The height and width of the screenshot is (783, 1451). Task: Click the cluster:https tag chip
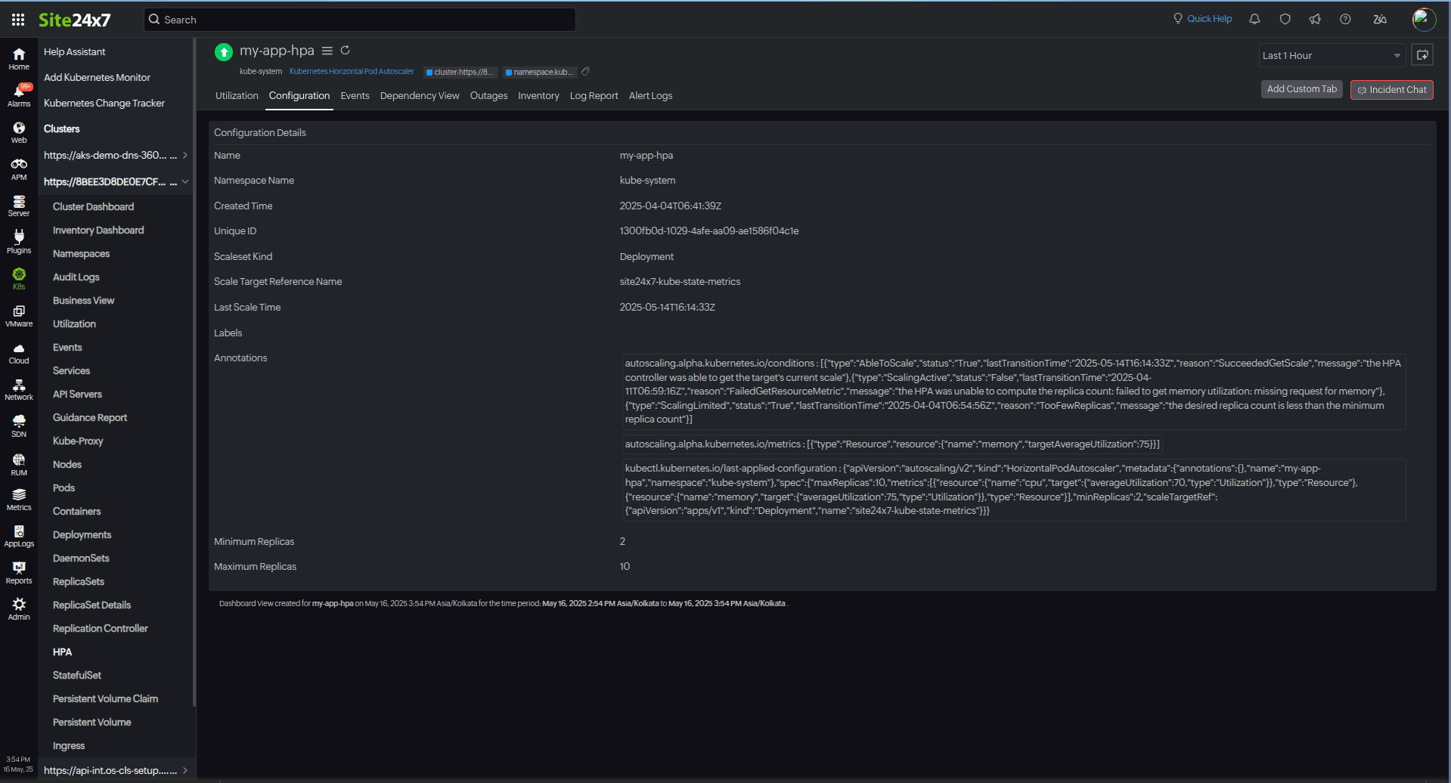click(x=460, y=72)
